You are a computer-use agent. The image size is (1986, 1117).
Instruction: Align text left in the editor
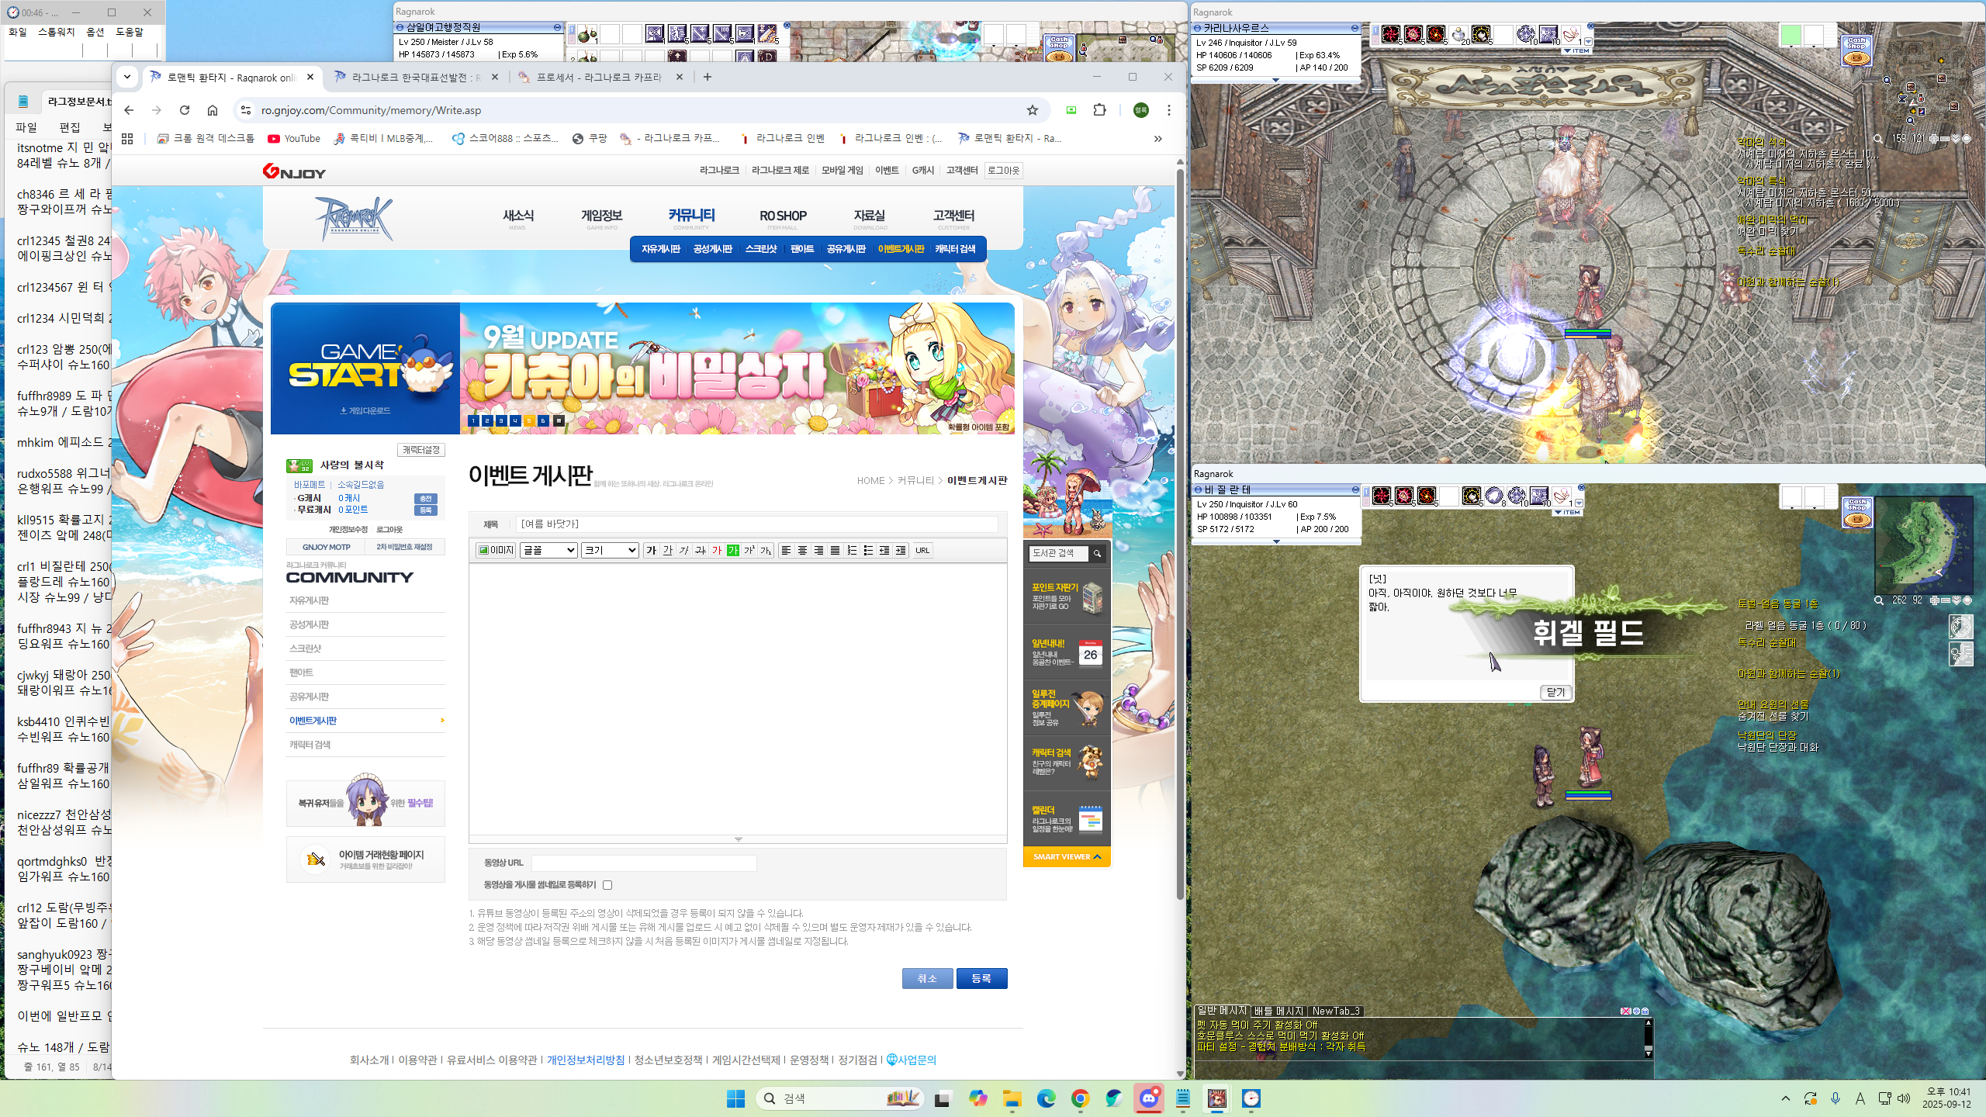coord(786,550)
